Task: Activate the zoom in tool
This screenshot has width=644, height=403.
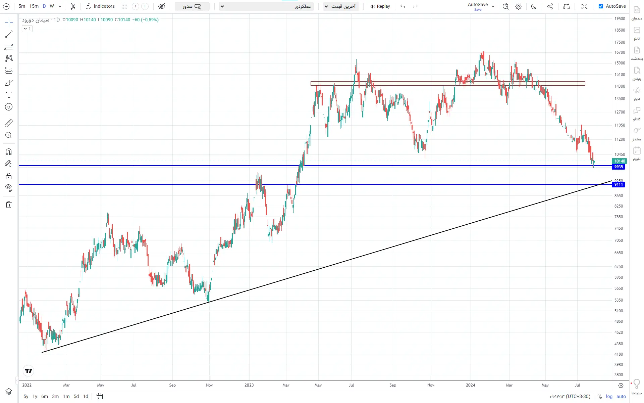Action: (9, 135)
